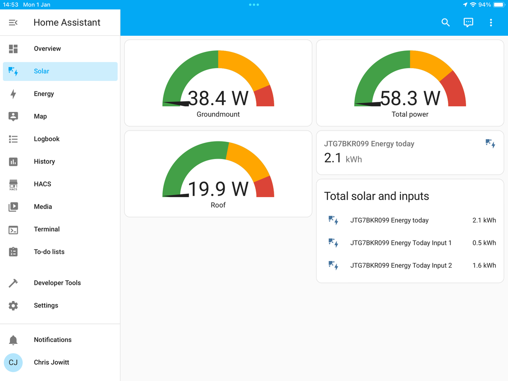Viewport: 508px width, 381px height.
Task: Click the Solar panel sidebar icon
Action: (x=13, y=71)
